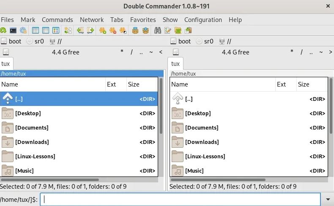Select boot drive in right panel
The image size is (334, 206).
pyautogui.click(x=181, y=41)
